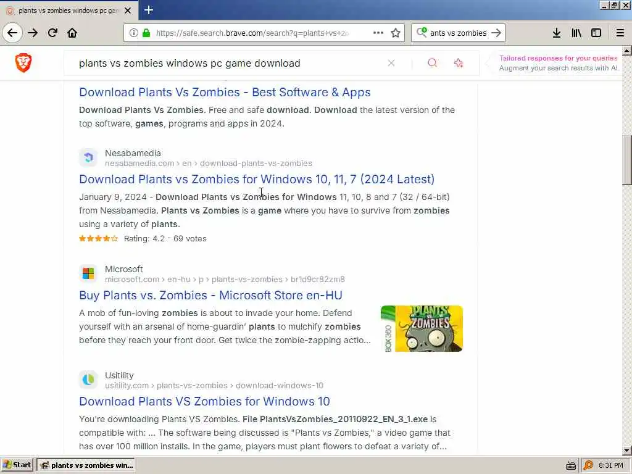Click the nesabamedia.com breadcrumb URL
632x474 pixels.
(209, 163)
